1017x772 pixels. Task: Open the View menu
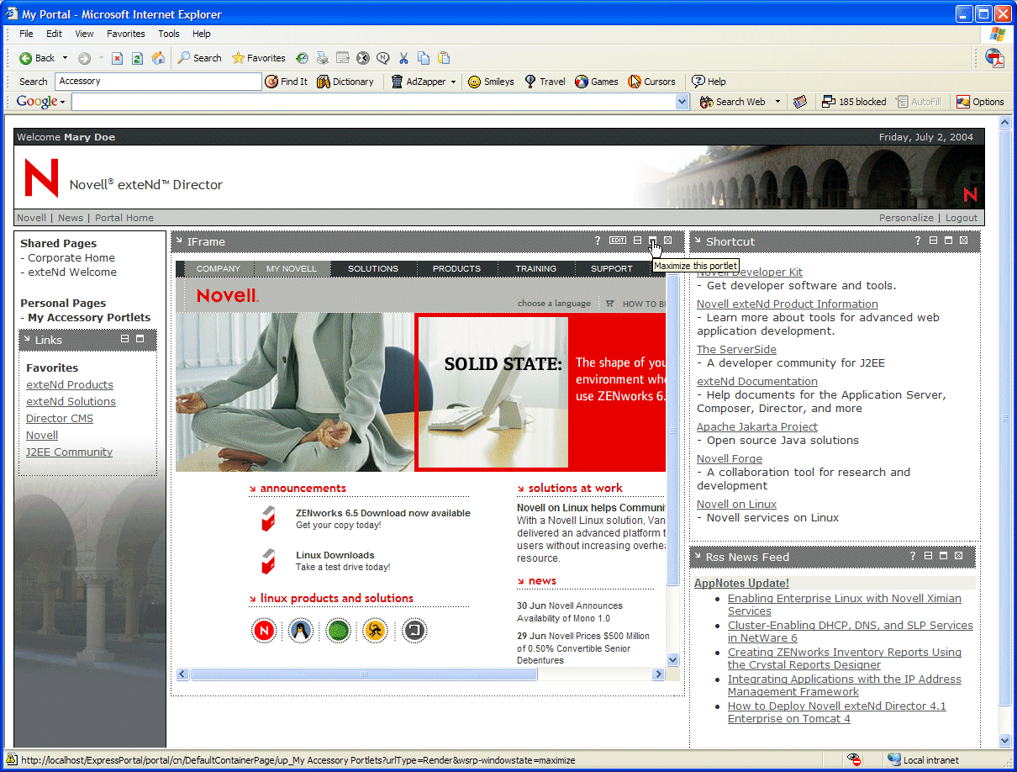(84, 34)
